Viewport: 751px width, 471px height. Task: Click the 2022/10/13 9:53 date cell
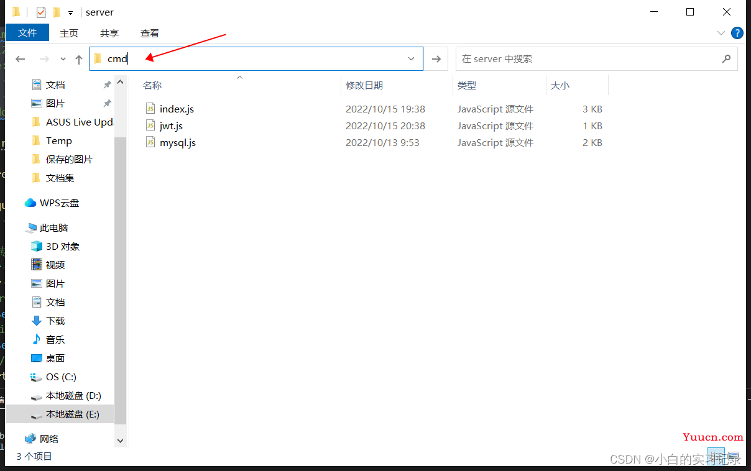(x=382, y=142)
